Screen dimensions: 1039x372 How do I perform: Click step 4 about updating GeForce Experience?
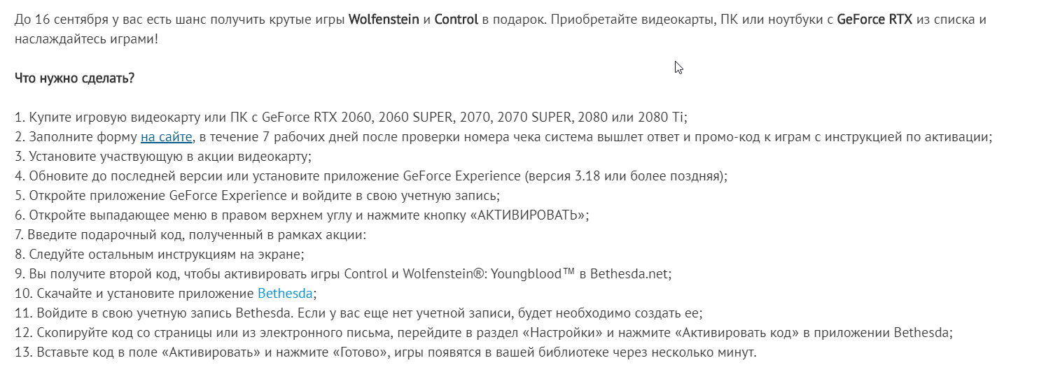[x=371, y=176]
